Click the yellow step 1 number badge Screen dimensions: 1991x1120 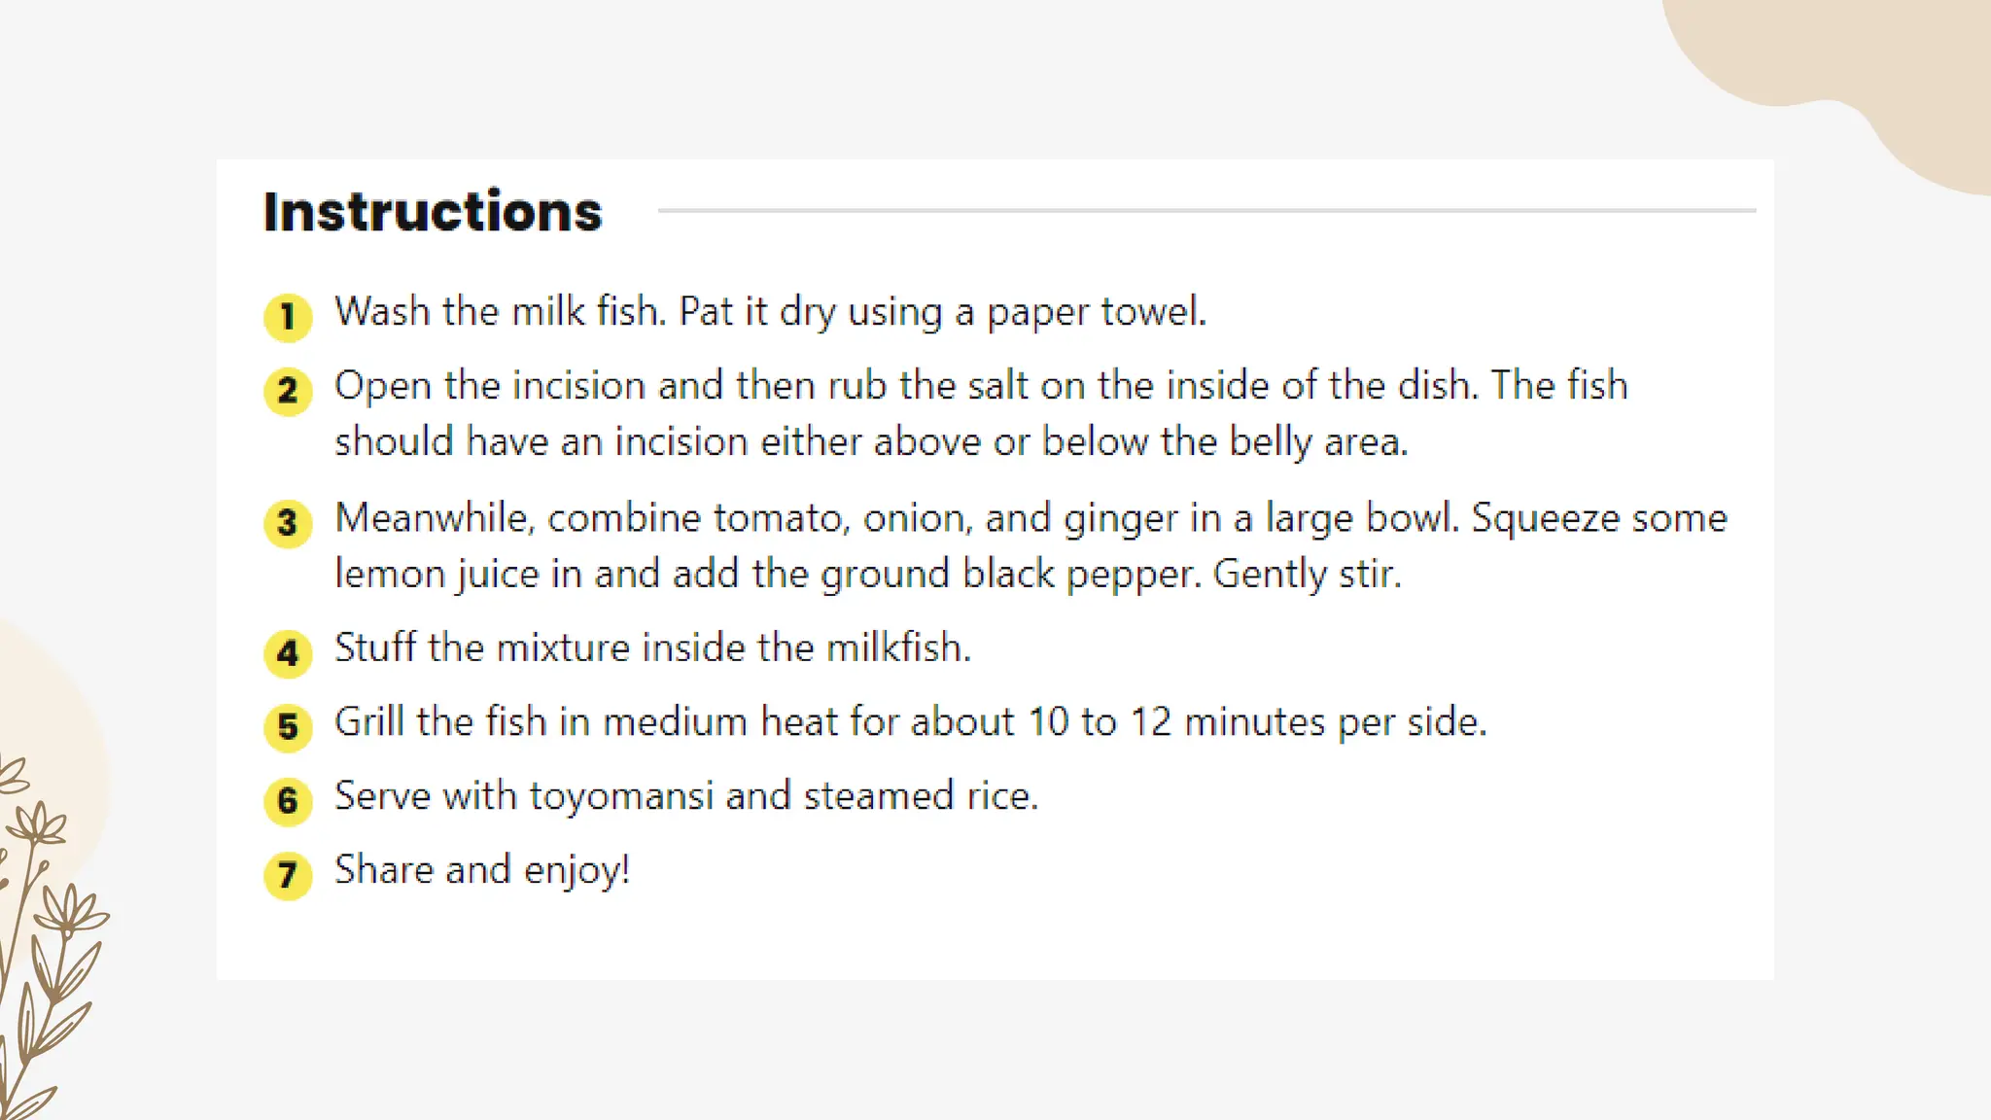tap(288, 317)
